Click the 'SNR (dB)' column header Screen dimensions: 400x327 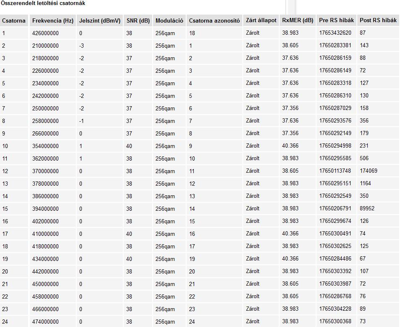click(138, 20)
